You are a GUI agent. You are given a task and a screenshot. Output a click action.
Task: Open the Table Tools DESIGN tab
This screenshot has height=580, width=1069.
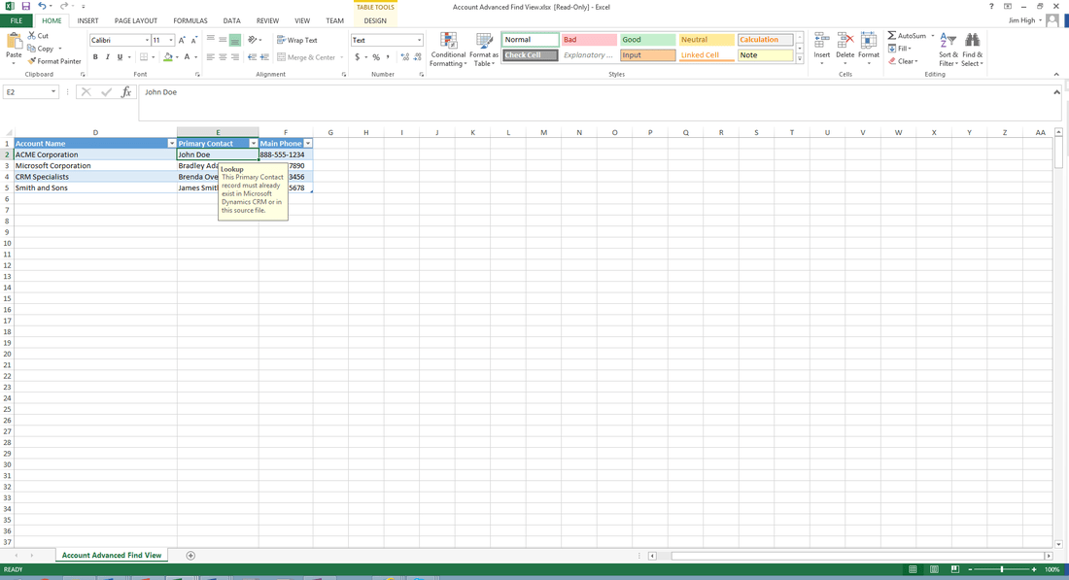(x=375, y=19)
